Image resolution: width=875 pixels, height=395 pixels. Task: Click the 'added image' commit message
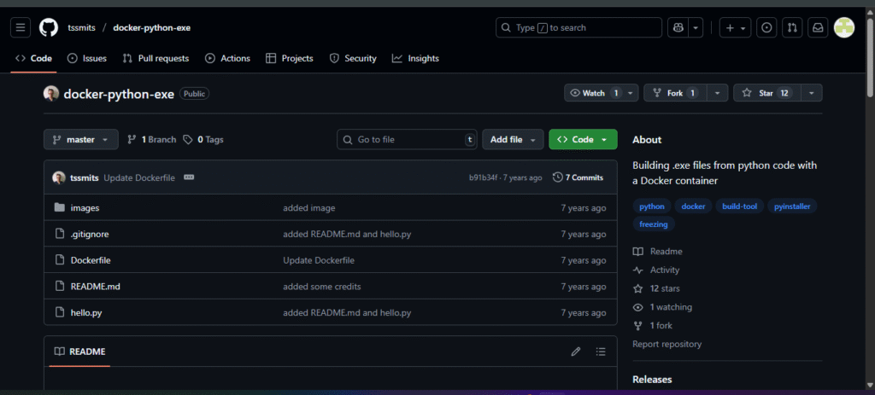[x=309, y=208]
